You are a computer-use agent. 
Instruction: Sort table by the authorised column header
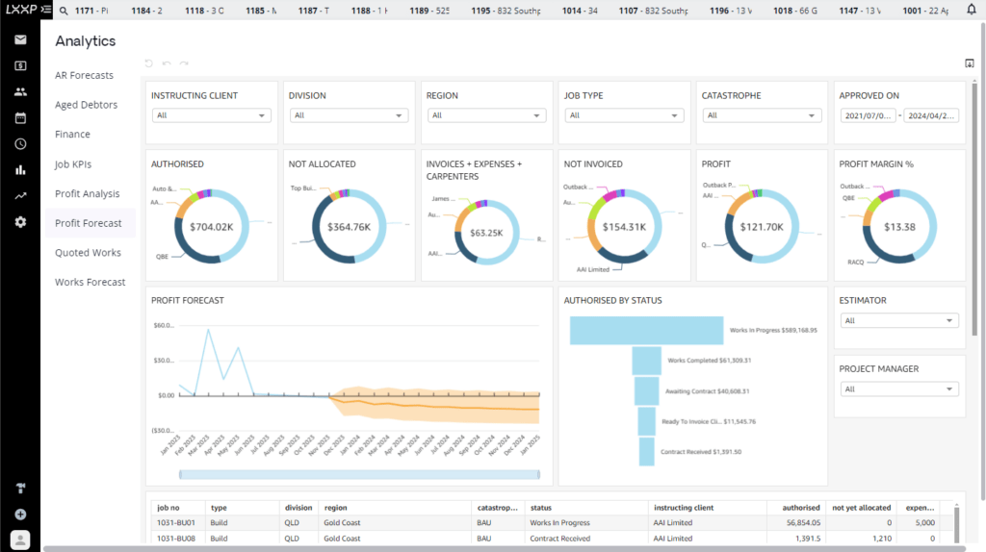coord(801,508)
